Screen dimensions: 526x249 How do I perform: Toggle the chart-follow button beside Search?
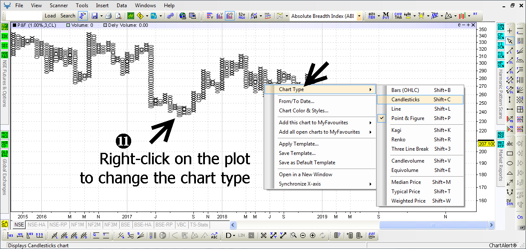click(x=83, y=16)
